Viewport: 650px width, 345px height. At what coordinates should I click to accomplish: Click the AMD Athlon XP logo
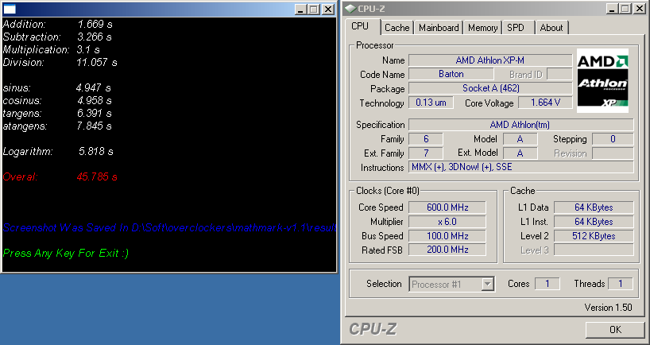603,80
